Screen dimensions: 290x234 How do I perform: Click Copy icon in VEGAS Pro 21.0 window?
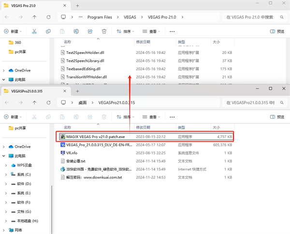tap(48, 31)
